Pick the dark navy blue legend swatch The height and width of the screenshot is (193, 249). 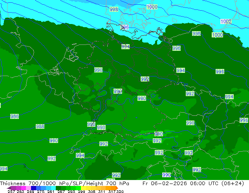point(33,188)
